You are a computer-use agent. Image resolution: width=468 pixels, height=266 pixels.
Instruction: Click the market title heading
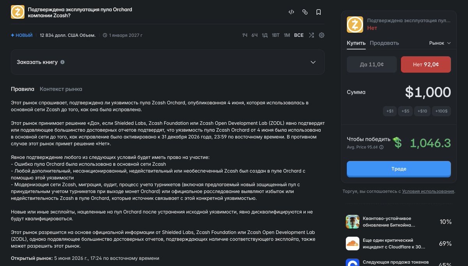coord(80,12)
